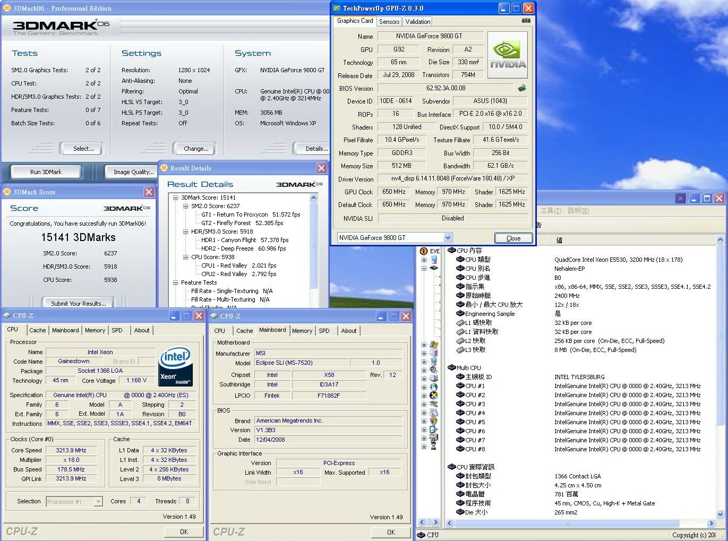Click the Select... button under Tests
This screenshot has width=728, height=541.
[x=81, y=149]
